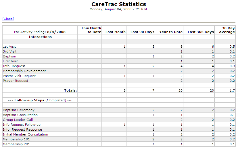This screenshot has width=236, height=147.
Task: Select the Last Month column header
Action: 115,32
